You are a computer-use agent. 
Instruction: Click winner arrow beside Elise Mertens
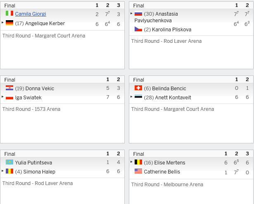131,162
